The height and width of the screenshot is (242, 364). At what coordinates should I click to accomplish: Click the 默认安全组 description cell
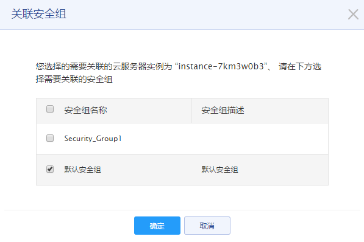point(219,170)
